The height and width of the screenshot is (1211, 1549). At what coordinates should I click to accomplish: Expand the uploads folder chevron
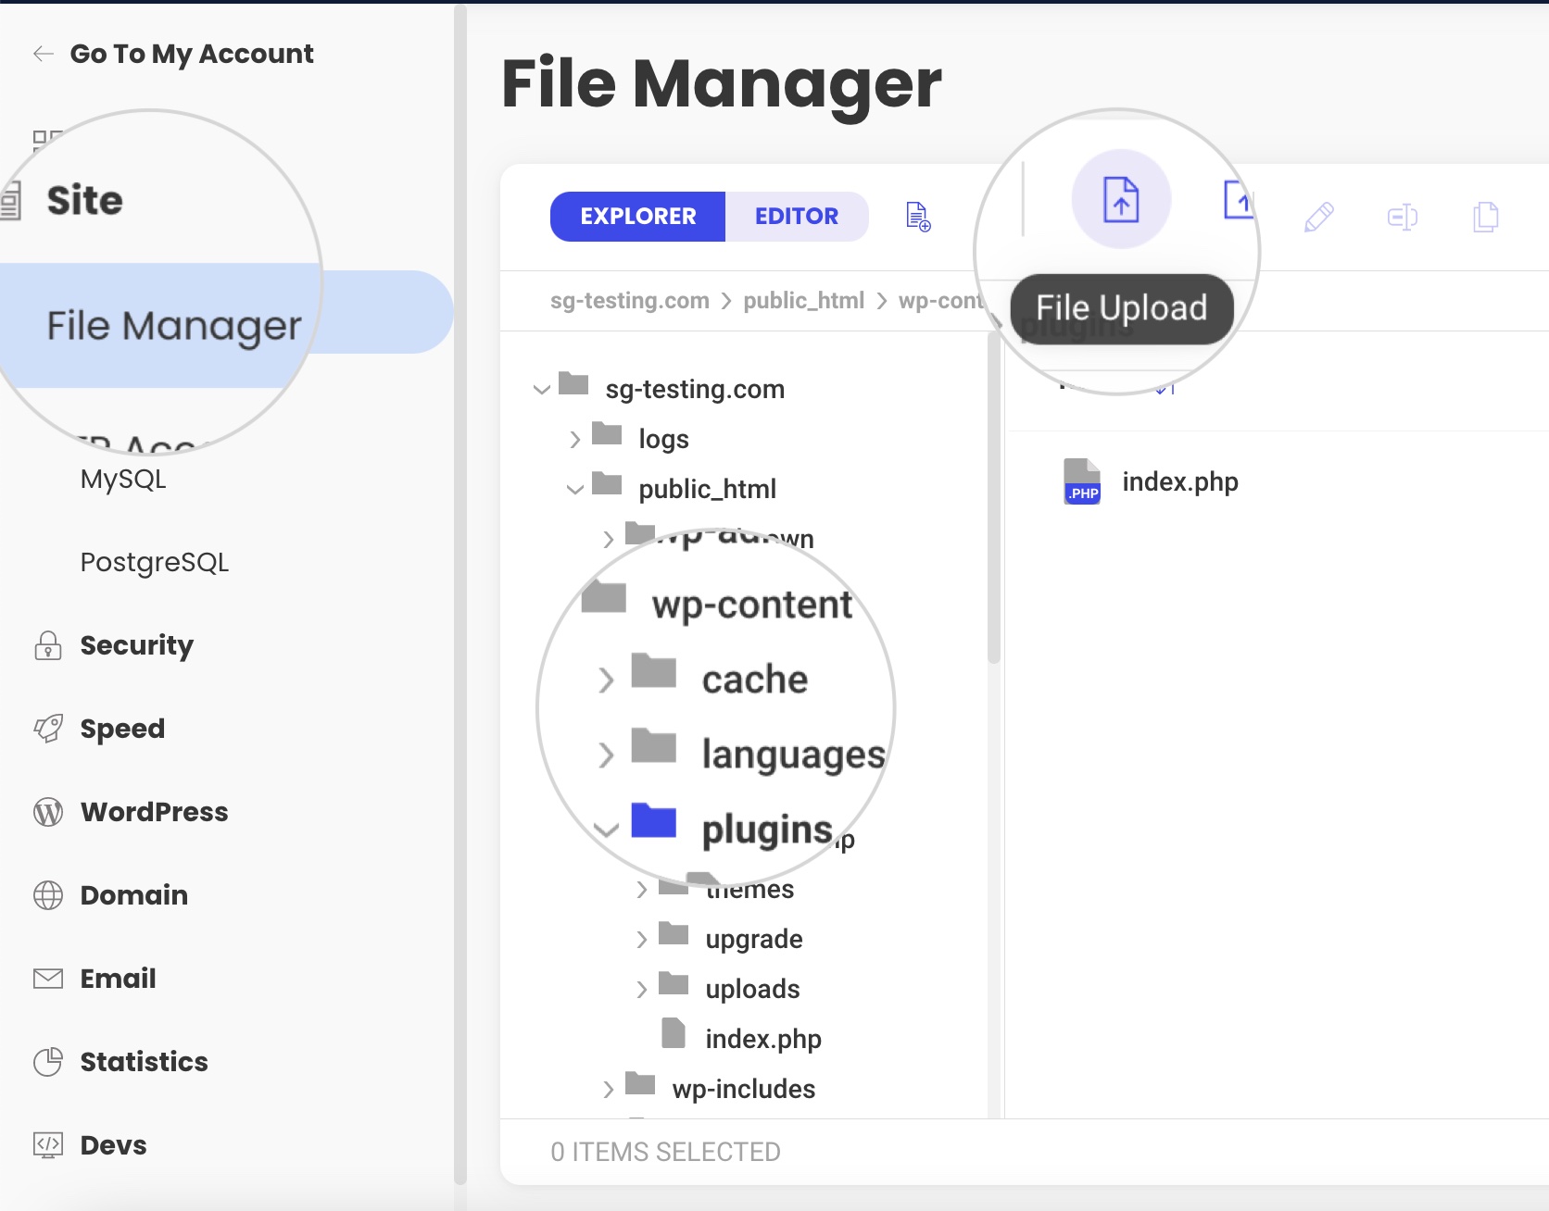point(642,990)
